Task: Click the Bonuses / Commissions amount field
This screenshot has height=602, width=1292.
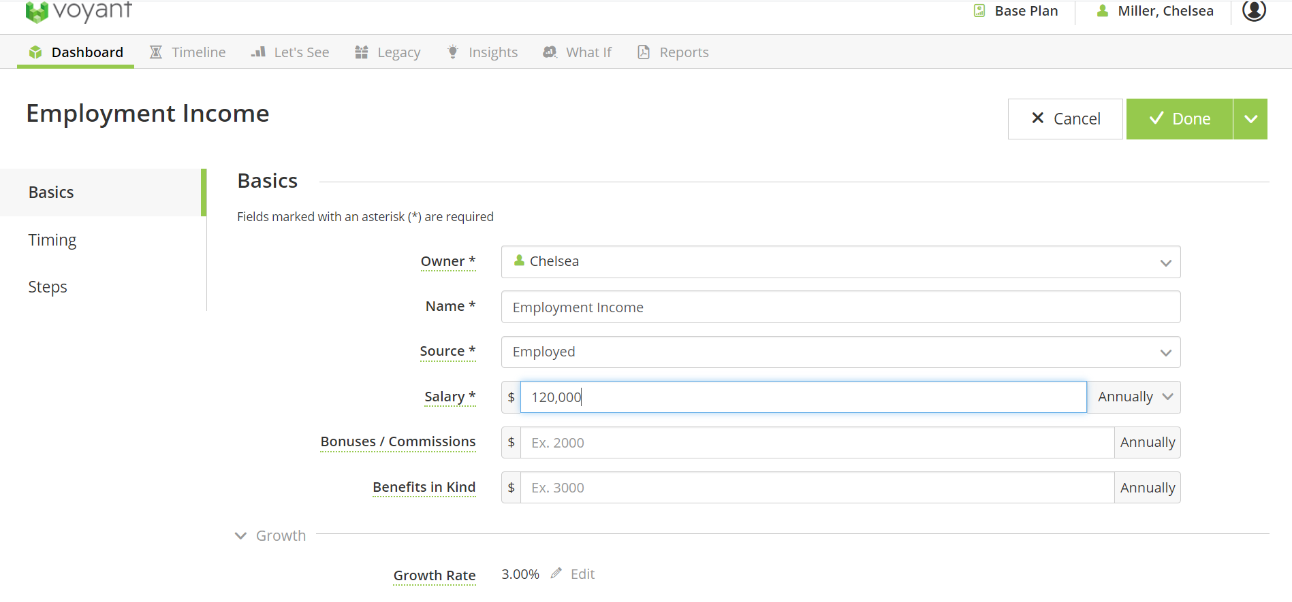Action: [x=817, y=443]
